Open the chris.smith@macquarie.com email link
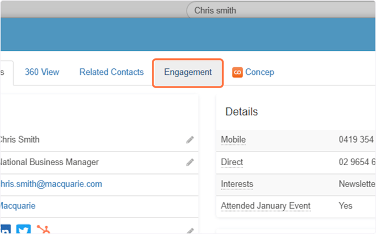This screenshot has width=376, height=234. pos(51,184)
